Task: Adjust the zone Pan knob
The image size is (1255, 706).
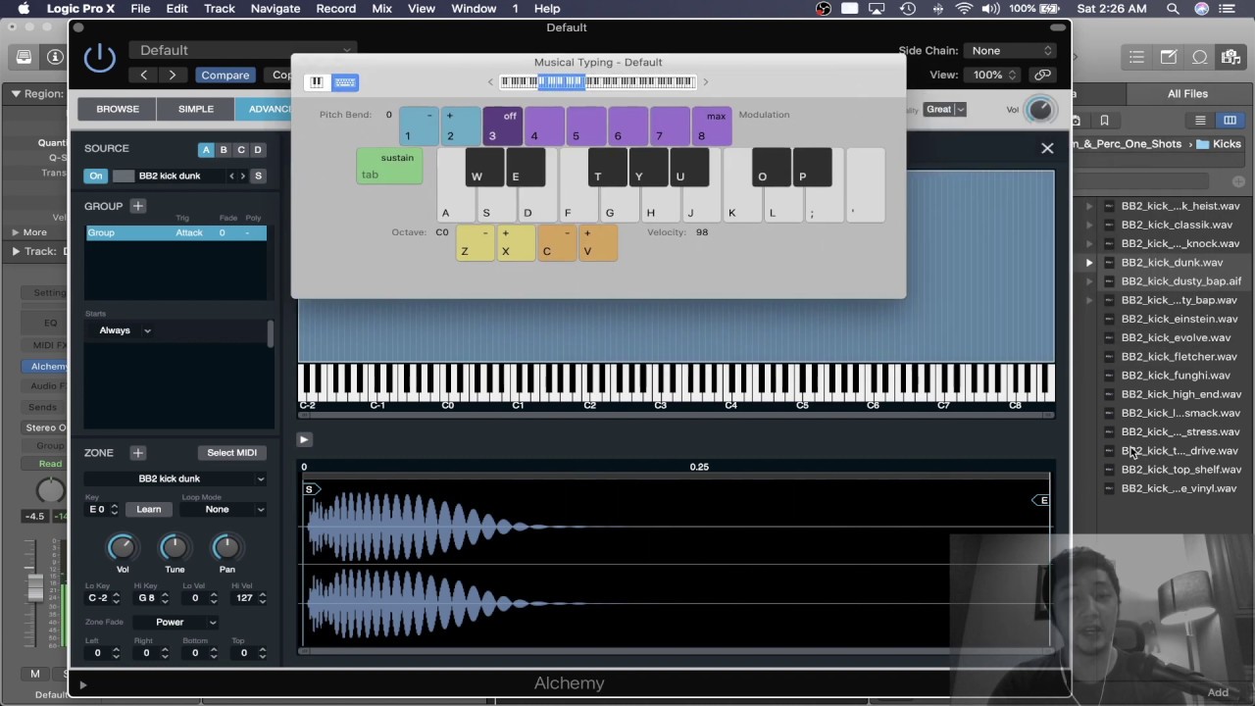Action: click(226, 547)
